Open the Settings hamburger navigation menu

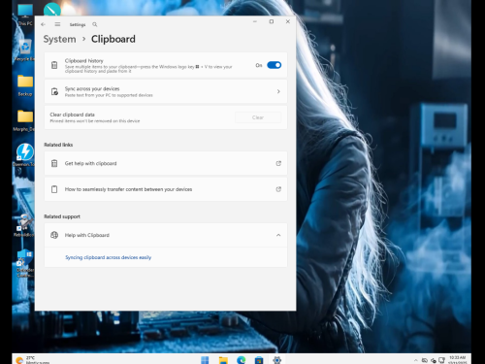pos(57,24)
